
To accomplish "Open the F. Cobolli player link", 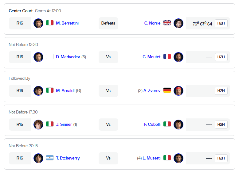I will (152, 124).
